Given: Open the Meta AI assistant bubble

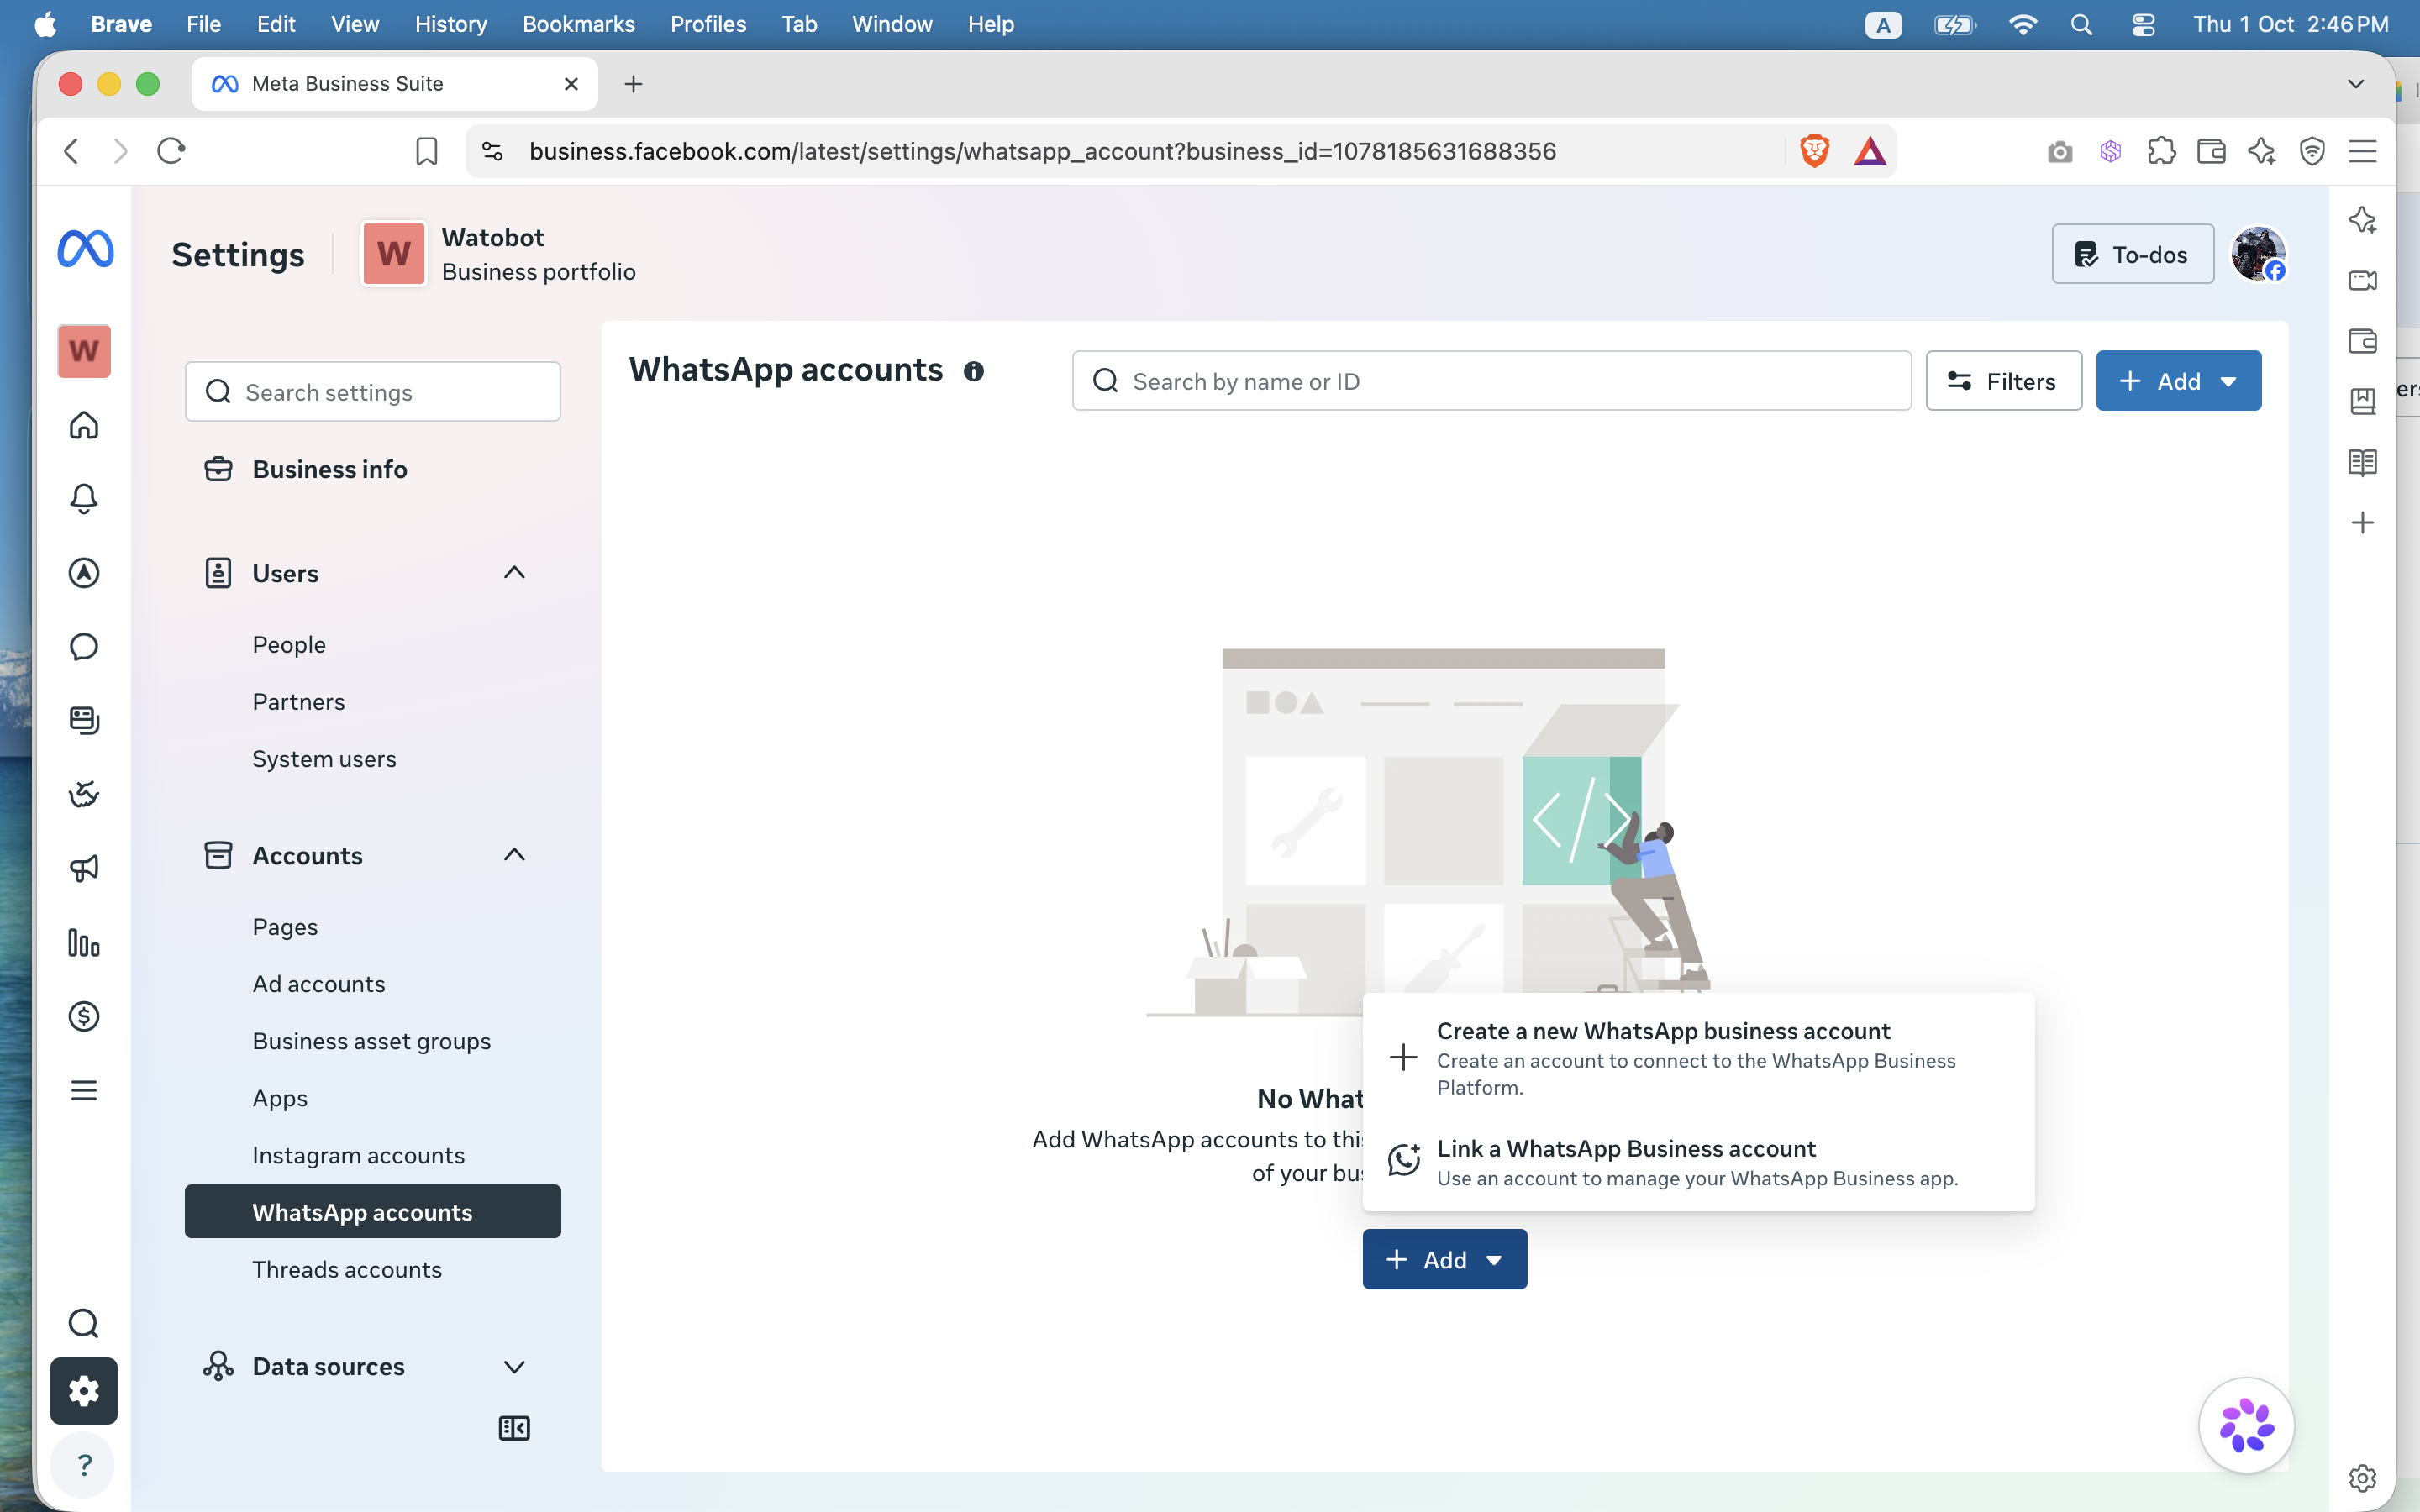Looking at the screenshot, I should click(2246, 1425).
